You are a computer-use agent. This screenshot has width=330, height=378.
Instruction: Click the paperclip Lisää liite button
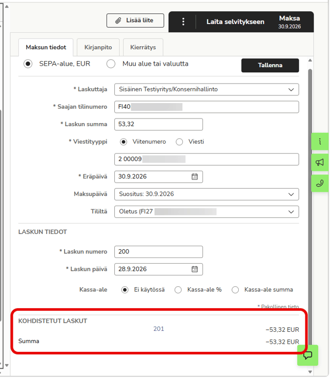point(135,21)
